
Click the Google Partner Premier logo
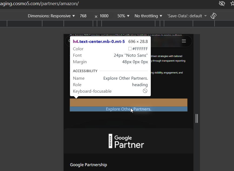[x=126, y=141]
